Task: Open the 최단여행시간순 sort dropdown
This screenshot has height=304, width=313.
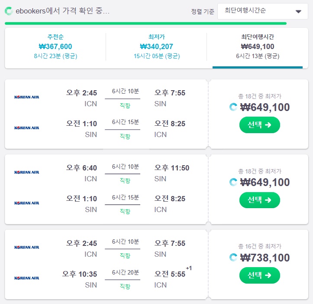Action: tap(263, 11)
